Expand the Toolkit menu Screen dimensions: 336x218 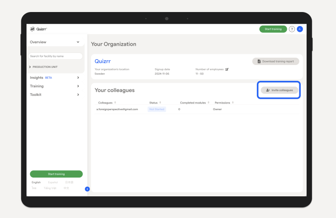(x=54, y=94)
